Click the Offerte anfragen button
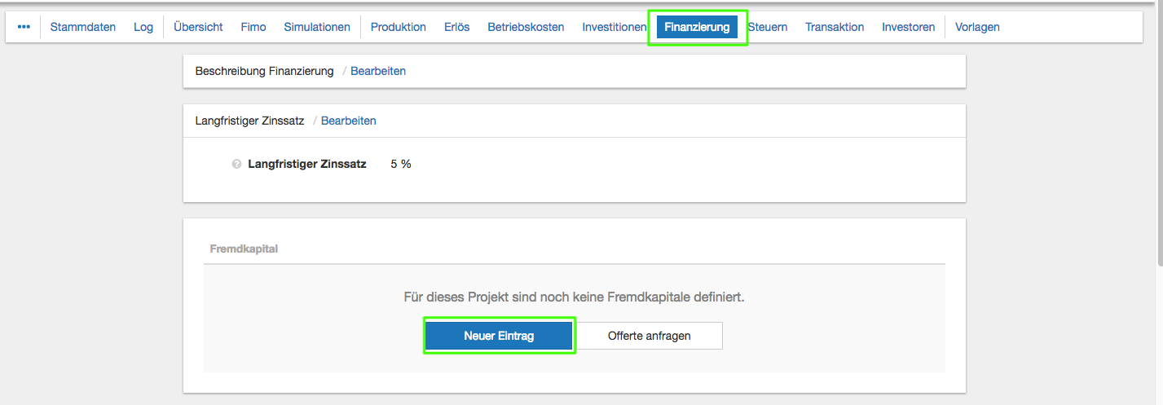 pyautogui.click(x=650, y=336)
